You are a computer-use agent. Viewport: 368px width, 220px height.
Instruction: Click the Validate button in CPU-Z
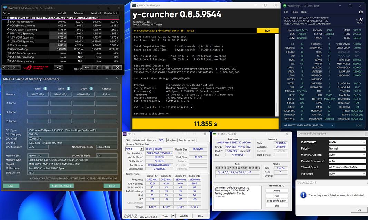(x=184, y=216)
